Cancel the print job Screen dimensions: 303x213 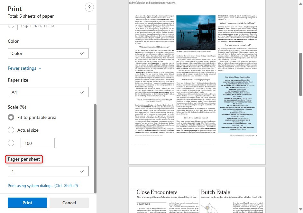[x=69, y=203]
